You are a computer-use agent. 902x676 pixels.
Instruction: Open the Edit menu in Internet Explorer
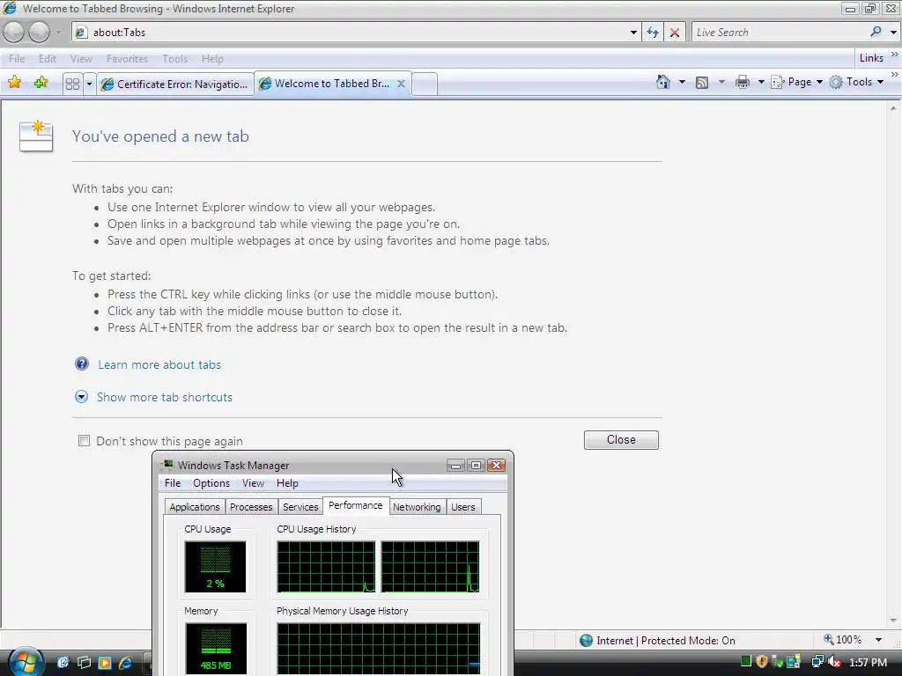[48, 59]
